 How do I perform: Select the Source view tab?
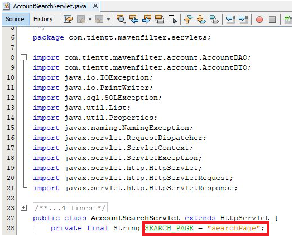point(15,19)
